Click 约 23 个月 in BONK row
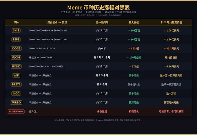Viewport: 197px width, 135px height. pyautogui.click(x=102, y=67)
